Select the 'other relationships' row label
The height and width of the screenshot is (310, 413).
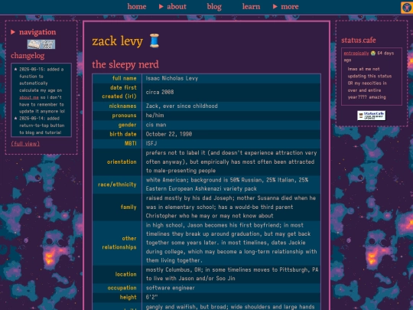(x=119, y=243)
